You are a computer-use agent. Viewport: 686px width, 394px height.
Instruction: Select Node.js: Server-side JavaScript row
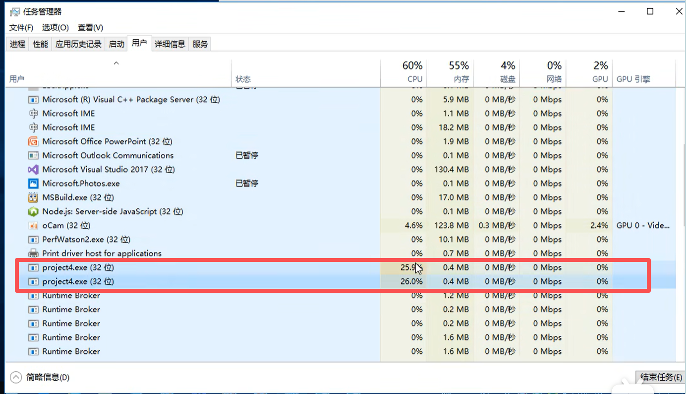point(341,211)
